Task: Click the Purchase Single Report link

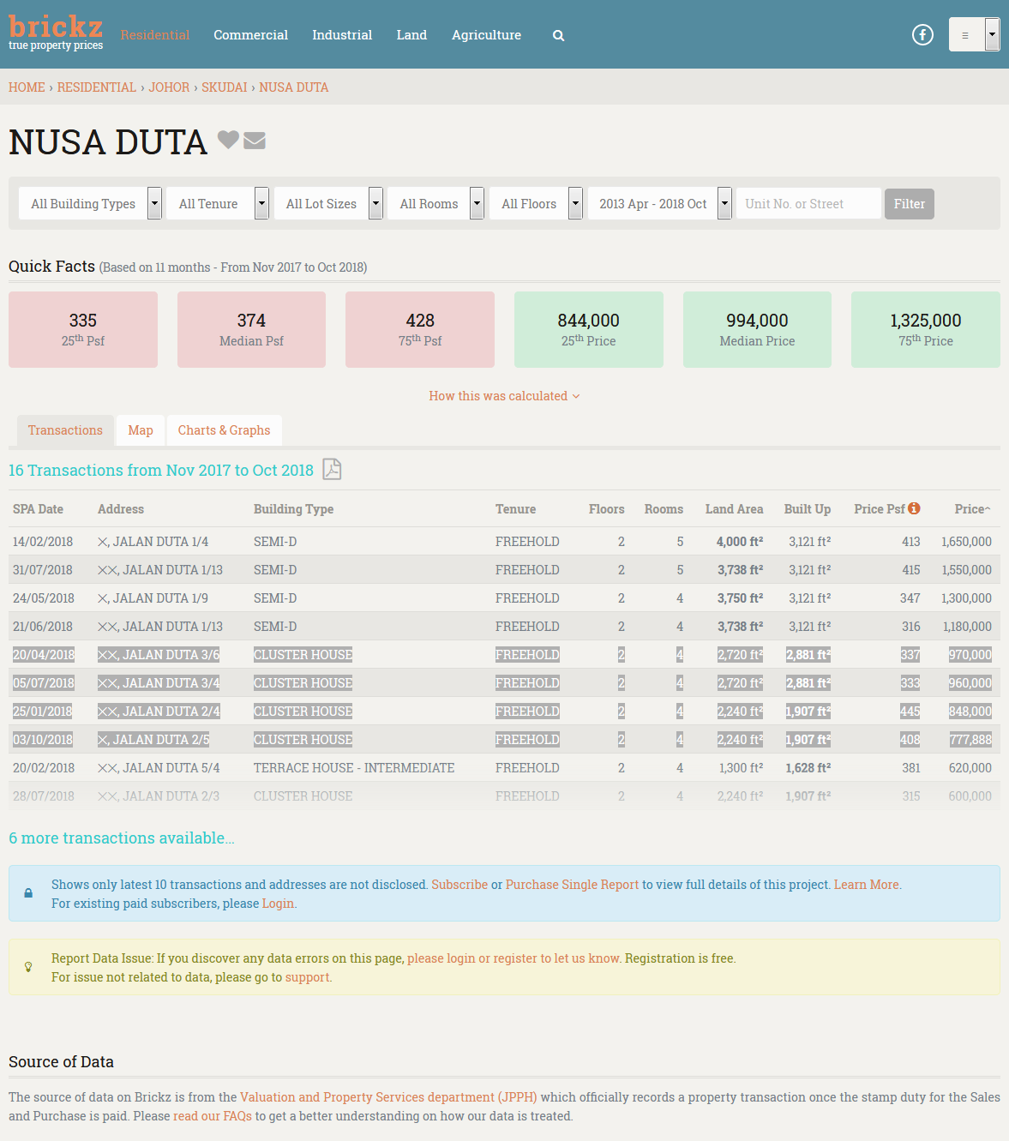Action: [572, 885]
